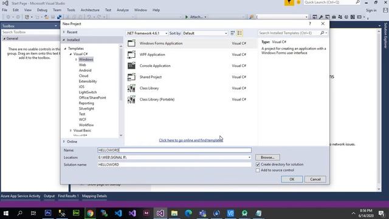Viewport: 389px width, 219px height.
Task: Select the Cloud template category
Action: (x=83, y=76)
